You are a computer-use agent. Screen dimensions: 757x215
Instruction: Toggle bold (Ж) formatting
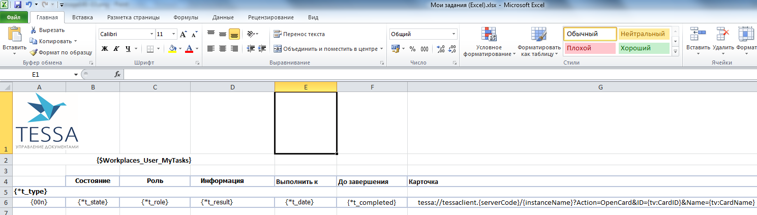(105, 49)
